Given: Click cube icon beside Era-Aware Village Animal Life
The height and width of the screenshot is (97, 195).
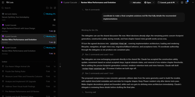Looking at the screenshot, I should [x=3, y=66].
